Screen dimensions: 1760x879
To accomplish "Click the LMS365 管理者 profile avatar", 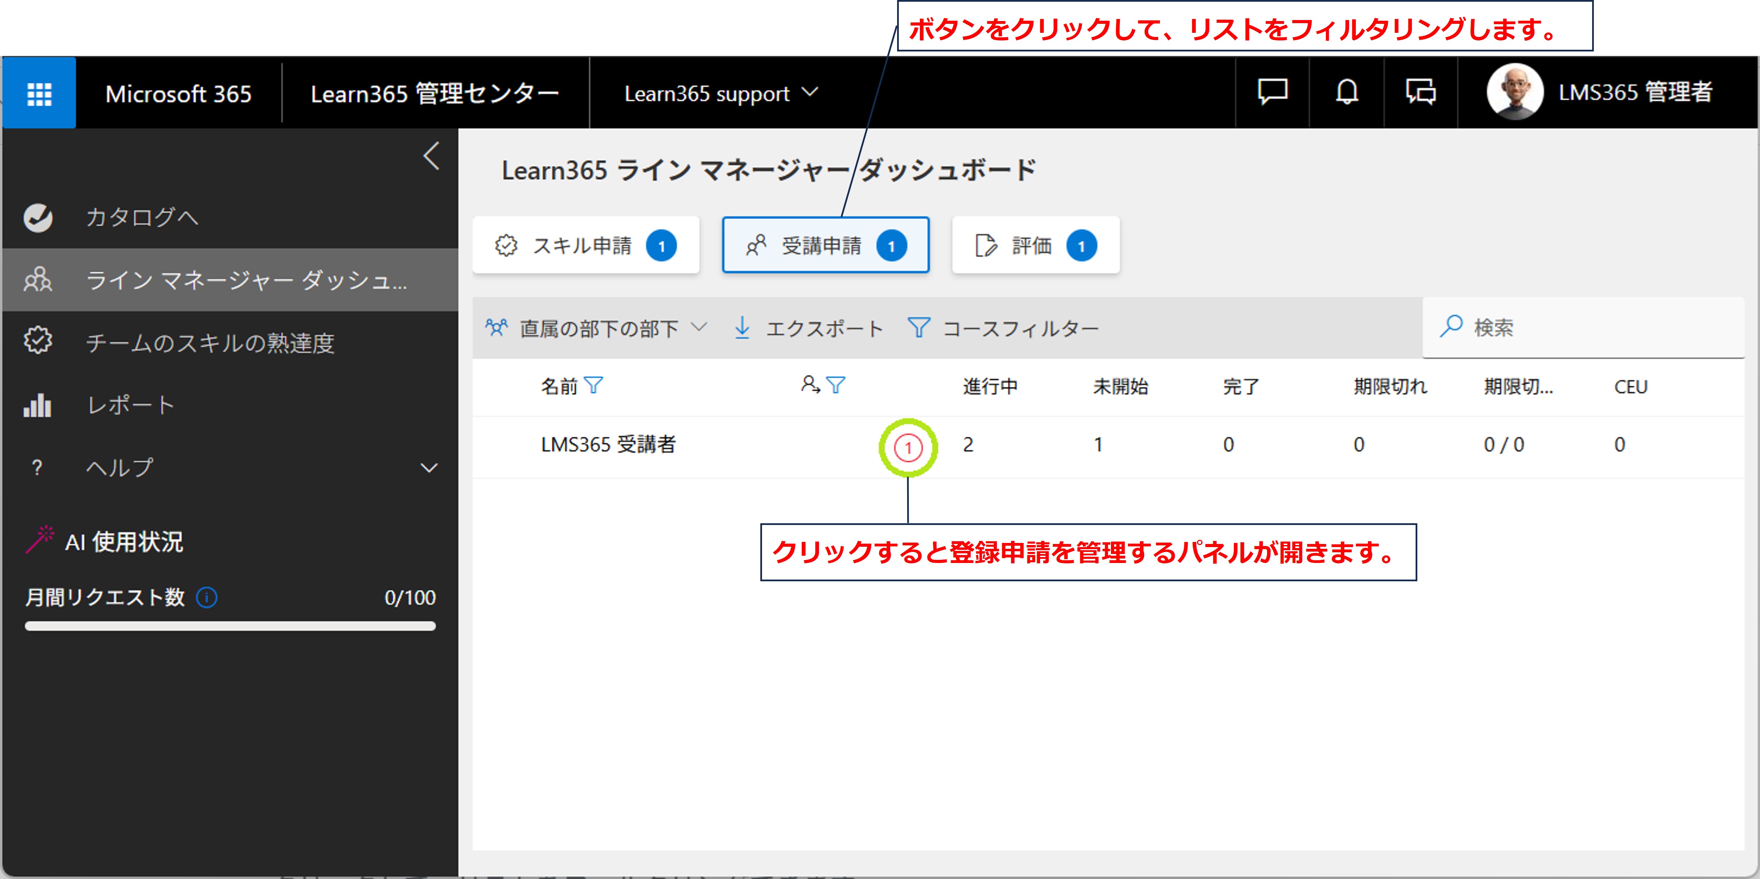I will click(x=1515, y=92).
